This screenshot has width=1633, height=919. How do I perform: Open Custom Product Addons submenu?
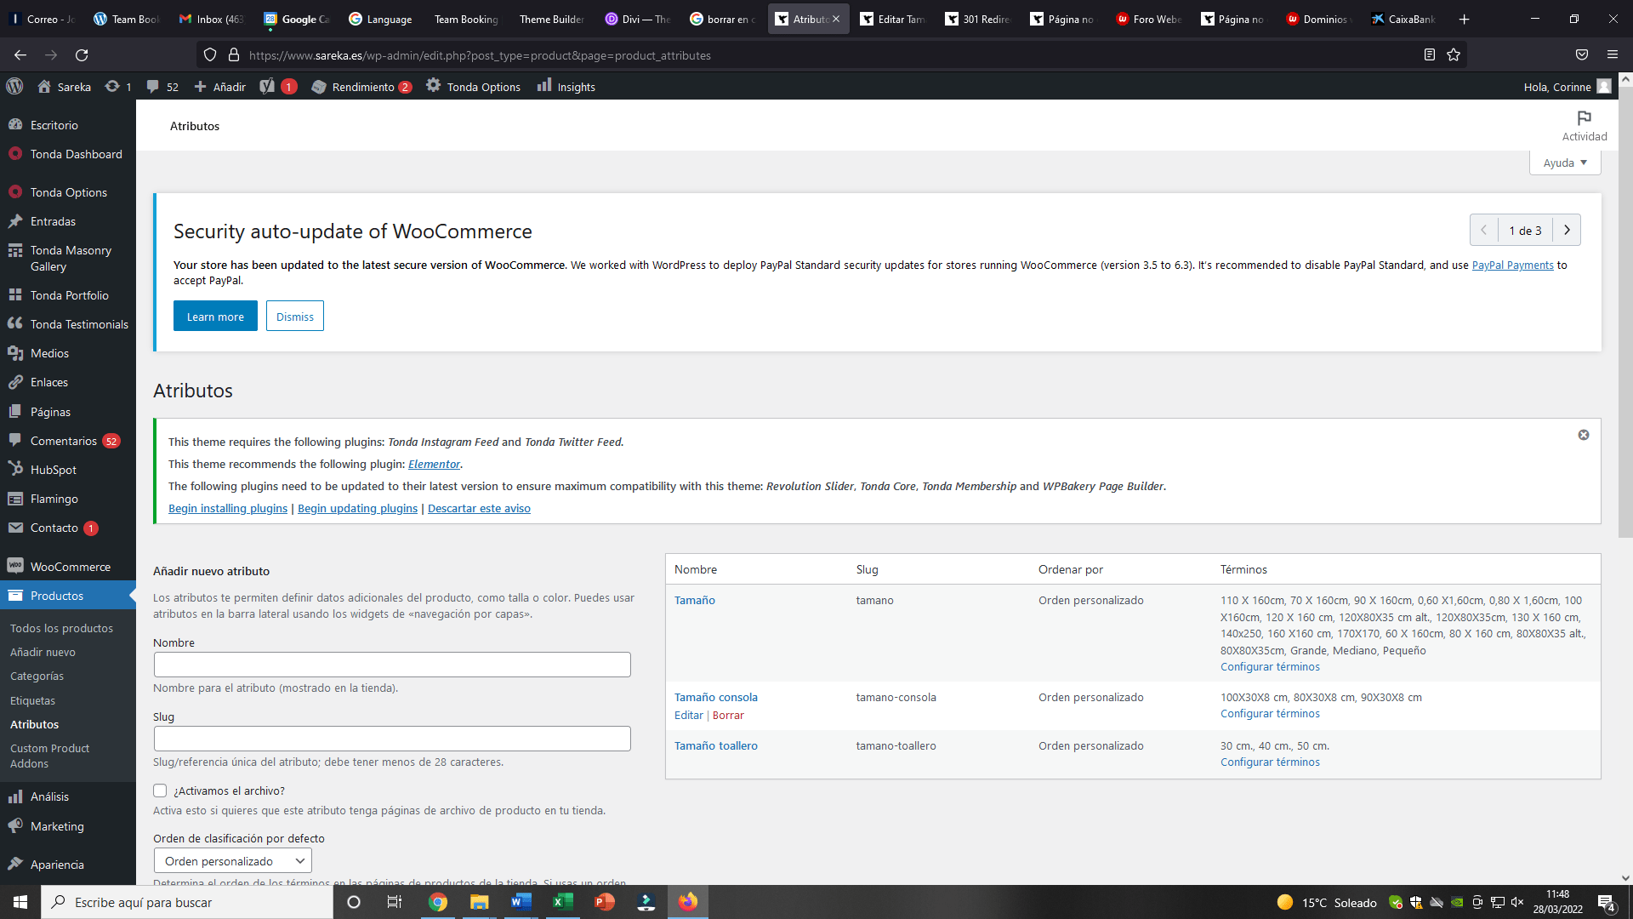[49, 756]
